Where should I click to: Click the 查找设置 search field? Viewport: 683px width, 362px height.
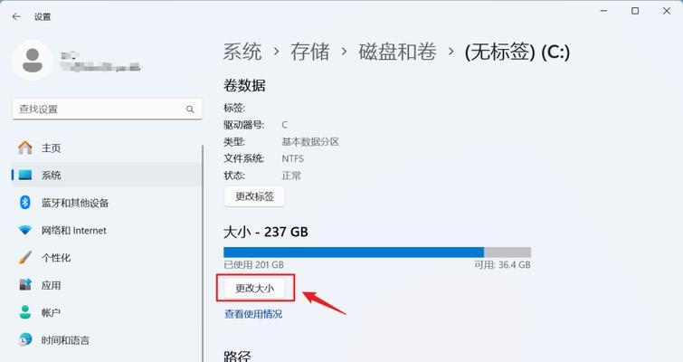[x=107, y=109]
